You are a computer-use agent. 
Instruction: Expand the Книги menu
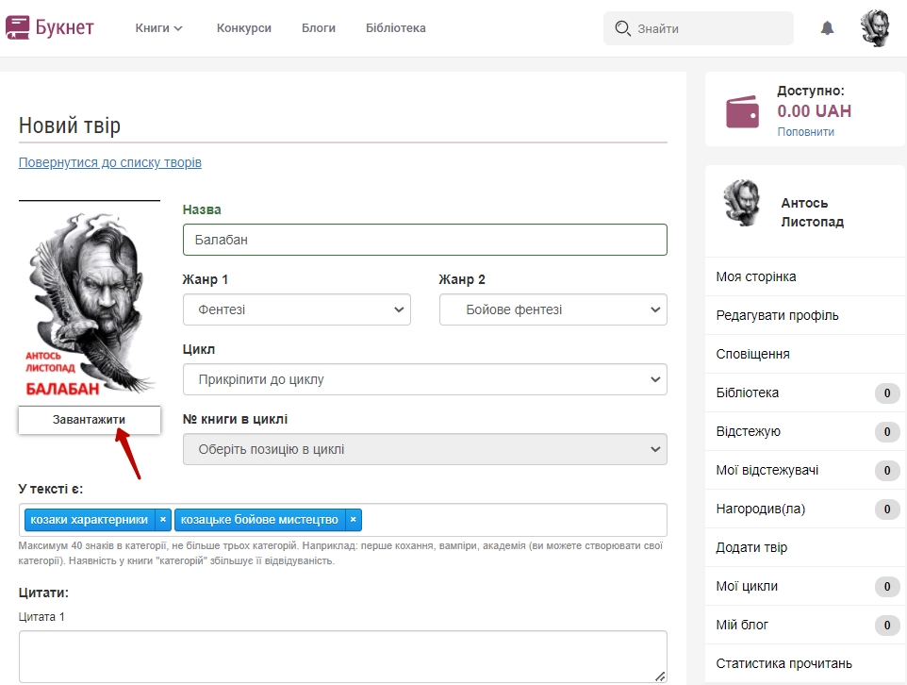[158, 27]
